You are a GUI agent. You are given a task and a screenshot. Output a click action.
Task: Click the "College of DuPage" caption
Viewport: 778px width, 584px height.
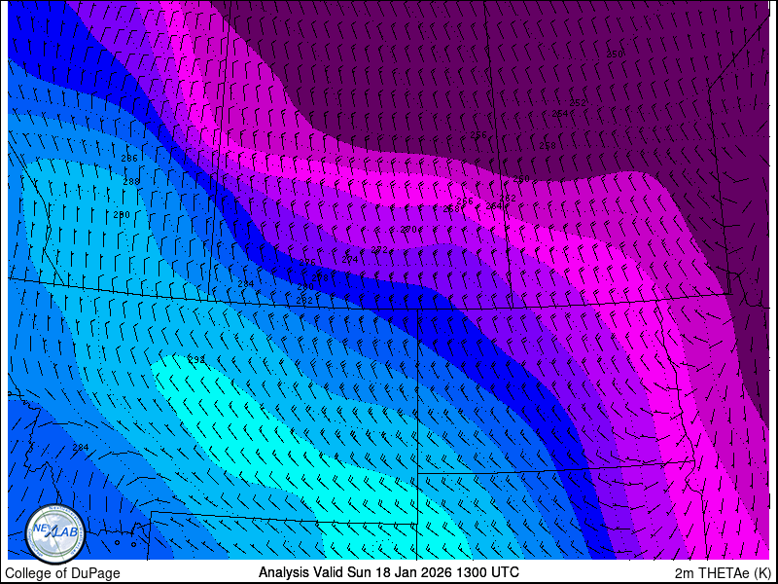point(62,573)
